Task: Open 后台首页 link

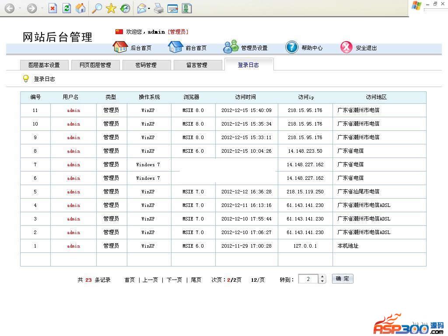Action: [141, 48]
